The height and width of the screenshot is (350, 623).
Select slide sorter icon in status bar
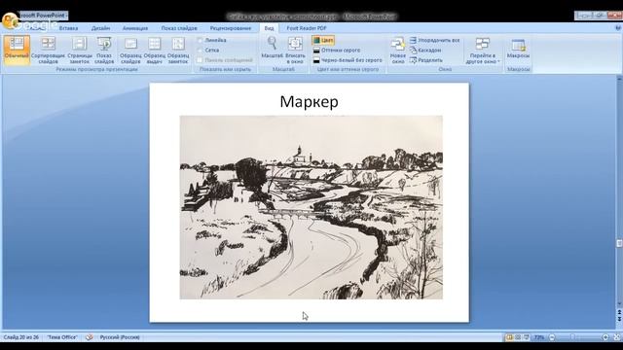[518, 337]
